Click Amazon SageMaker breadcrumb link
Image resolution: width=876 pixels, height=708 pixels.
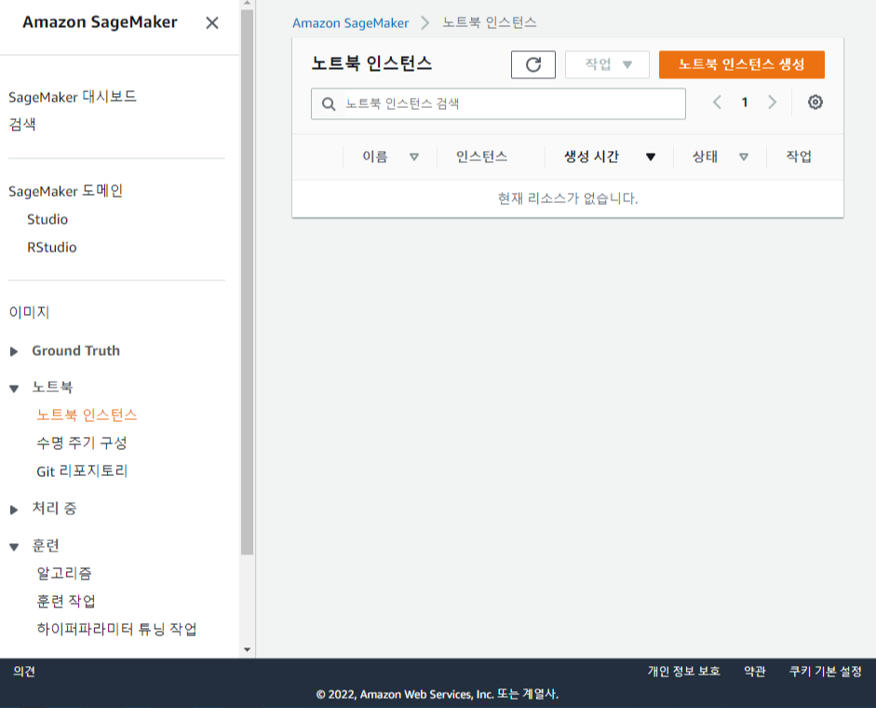(350, 23)
